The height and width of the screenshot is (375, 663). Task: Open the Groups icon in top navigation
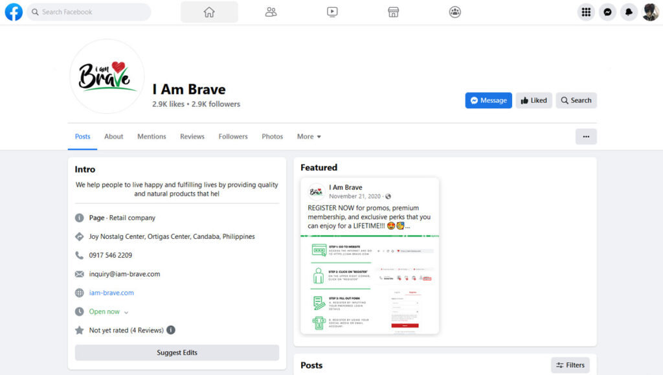[455, 12]
